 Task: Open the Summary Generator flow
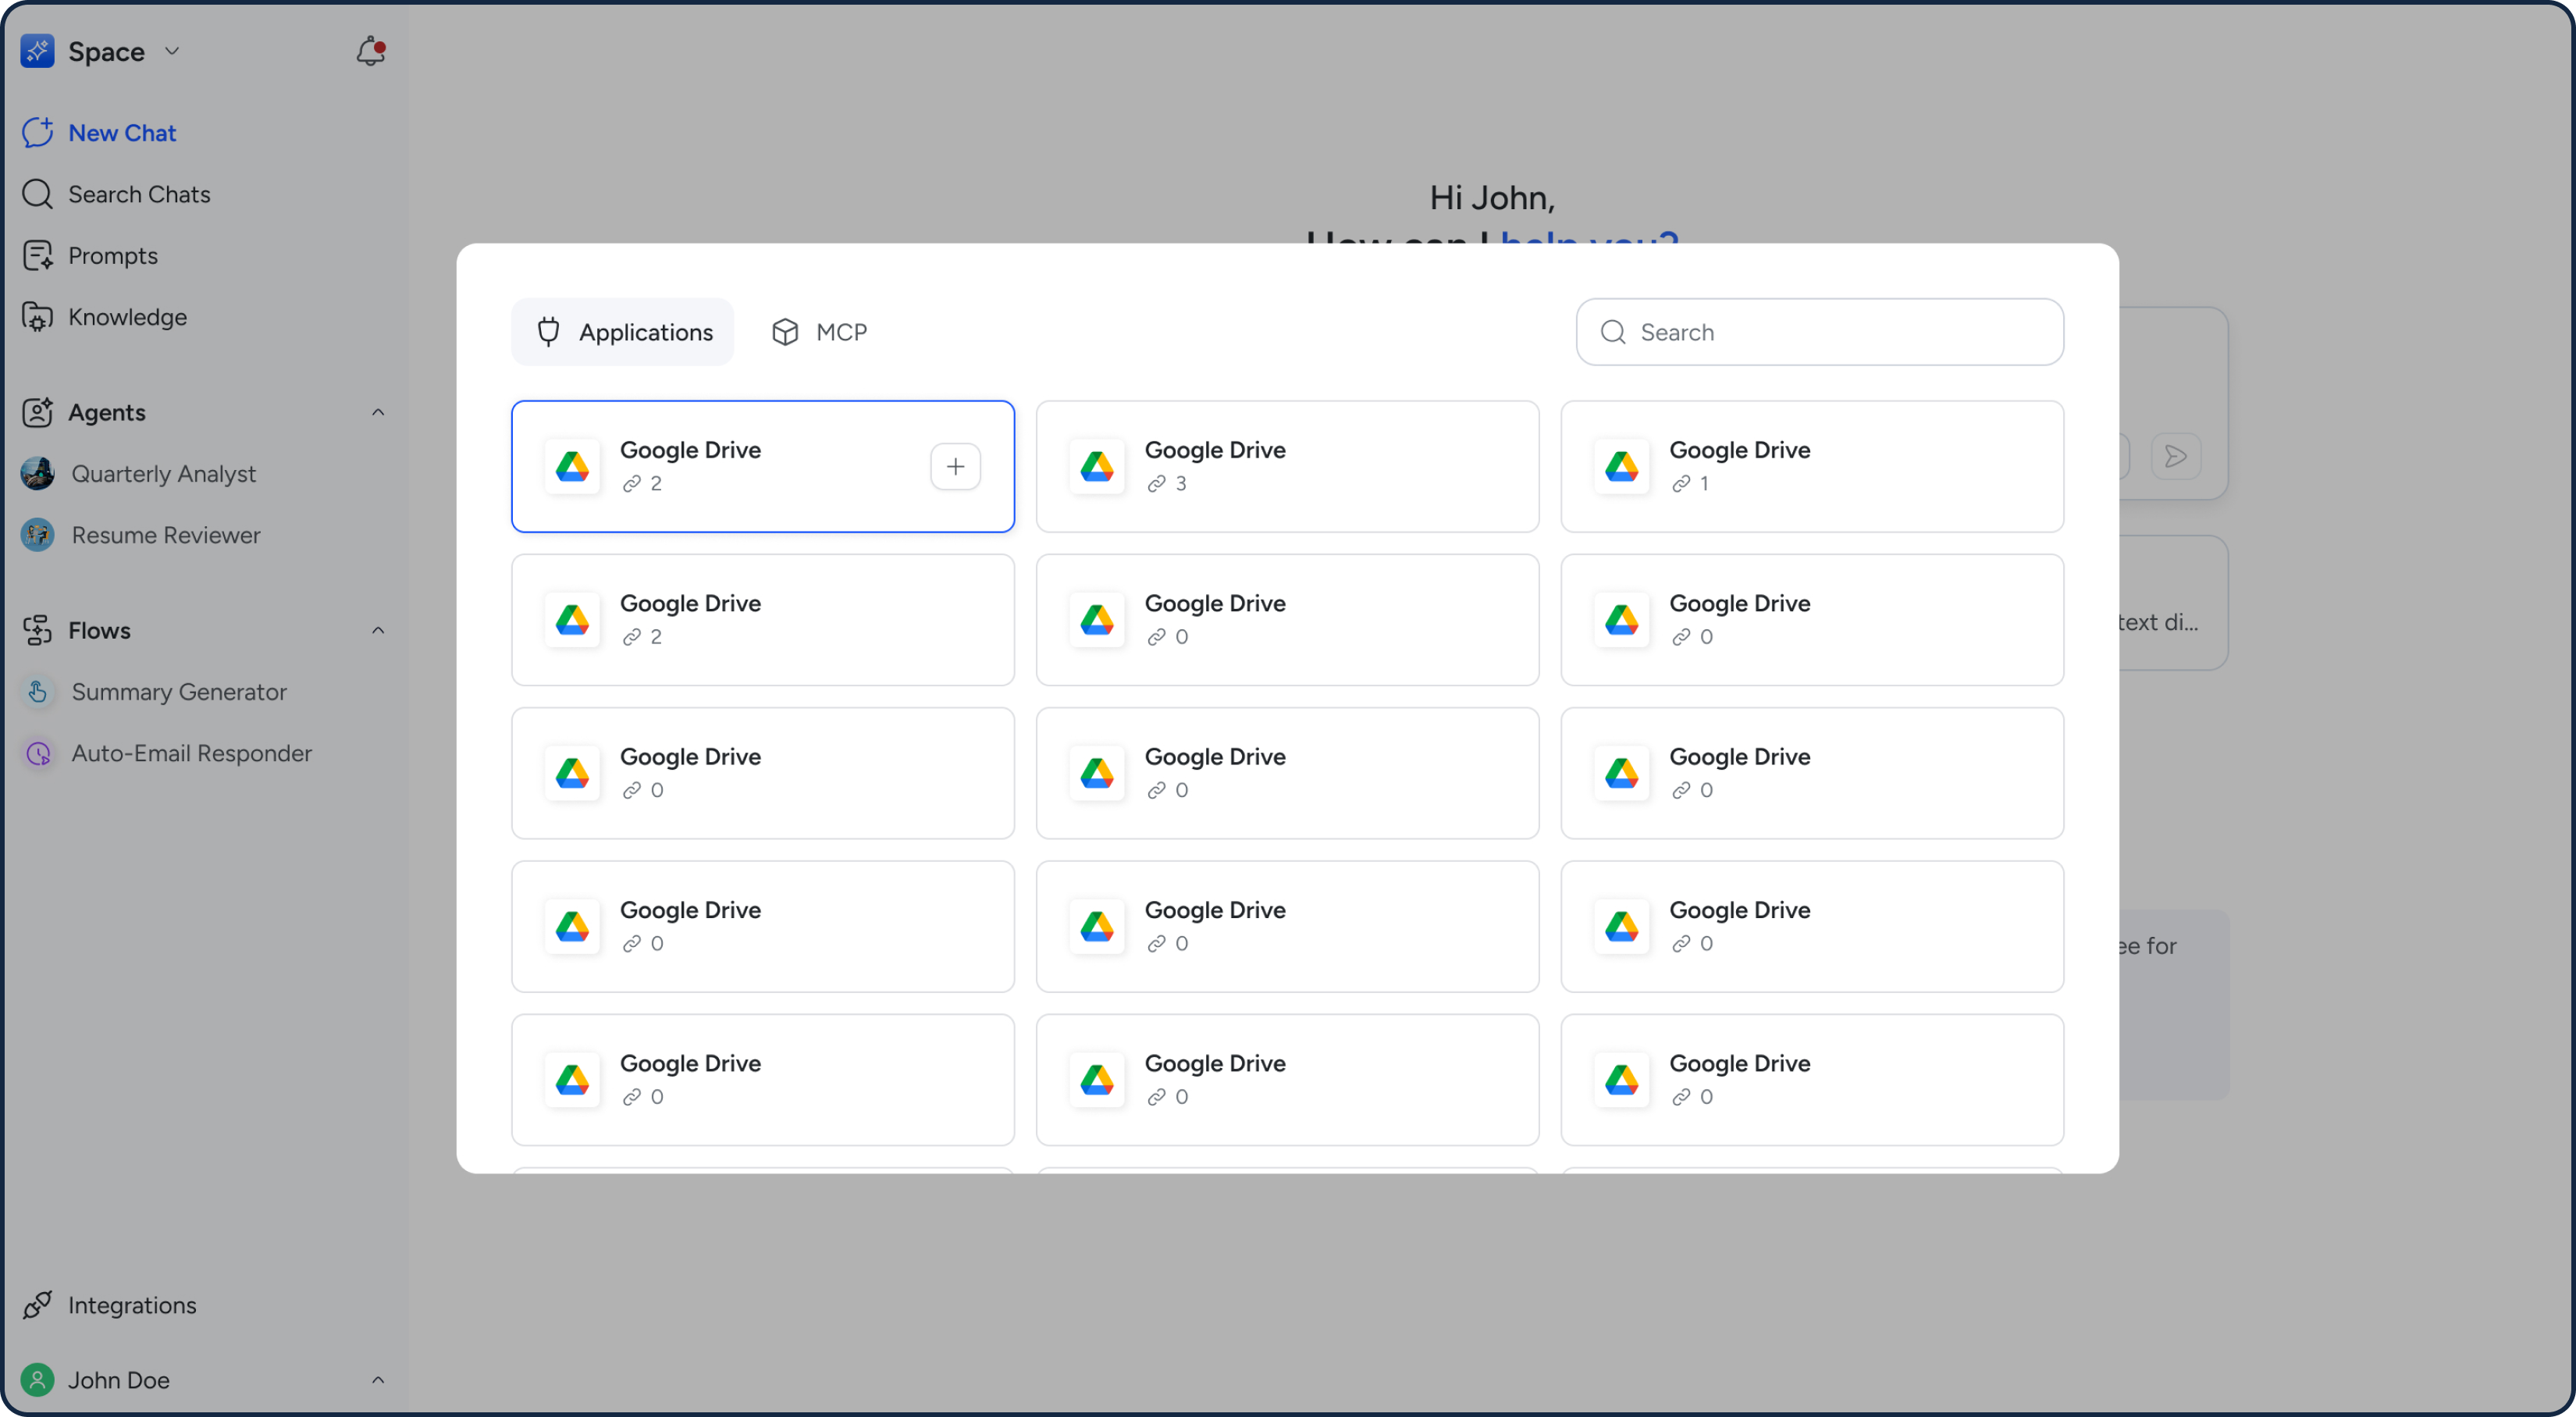(x=154, y=692)
